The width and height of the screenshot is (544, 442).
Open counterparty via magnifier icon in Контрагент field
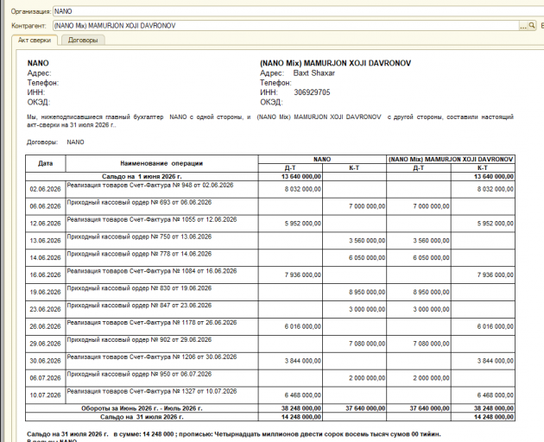[532, 26]
